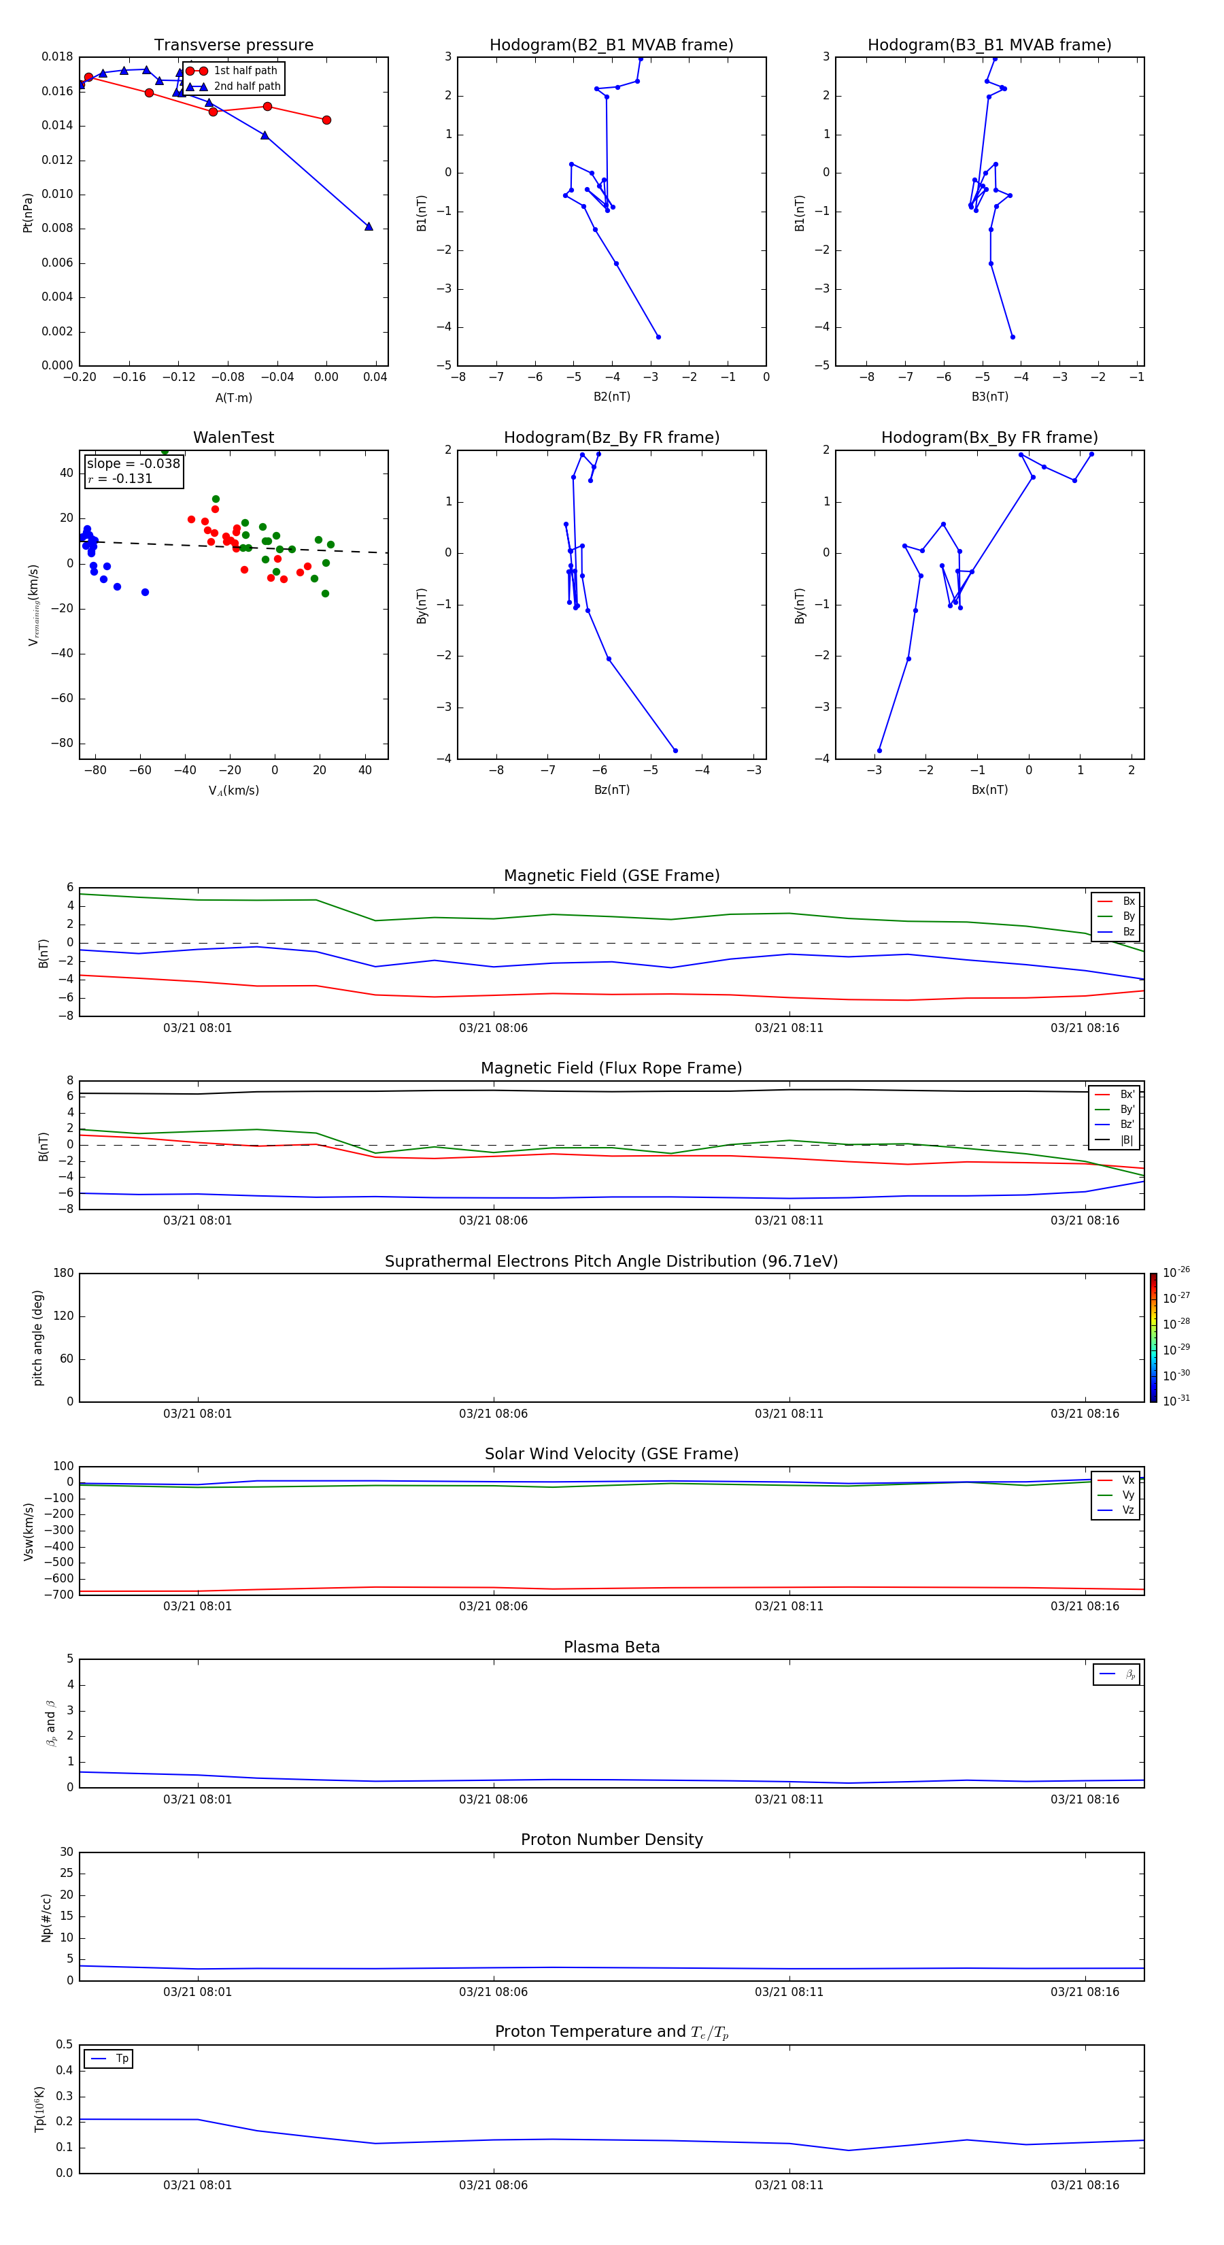
Task: Click the 'Bz(nT)' hodogram axis label
Action: point(611,790)
